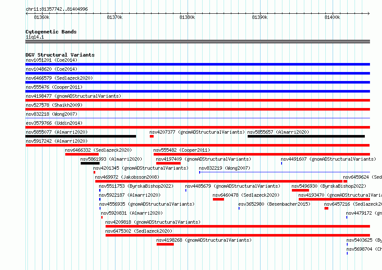Click the nsv5920831 (Almarri2020) label
The image size is (382, 270).
pyautogui.click(x=132, y=213)
